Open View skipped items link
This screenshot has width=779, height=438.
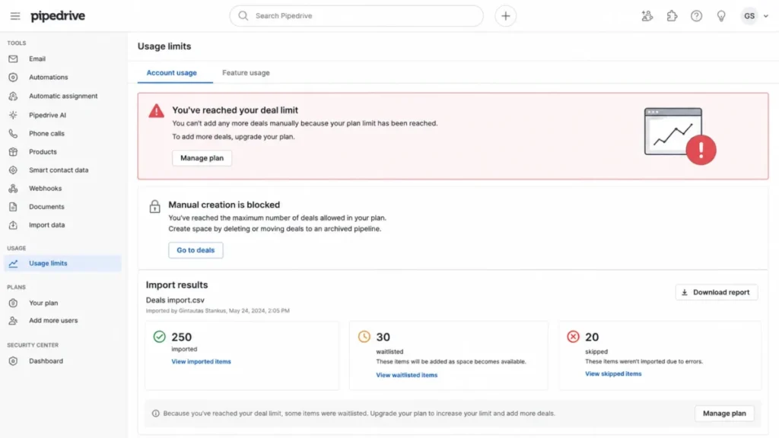[x=613, y=373]
